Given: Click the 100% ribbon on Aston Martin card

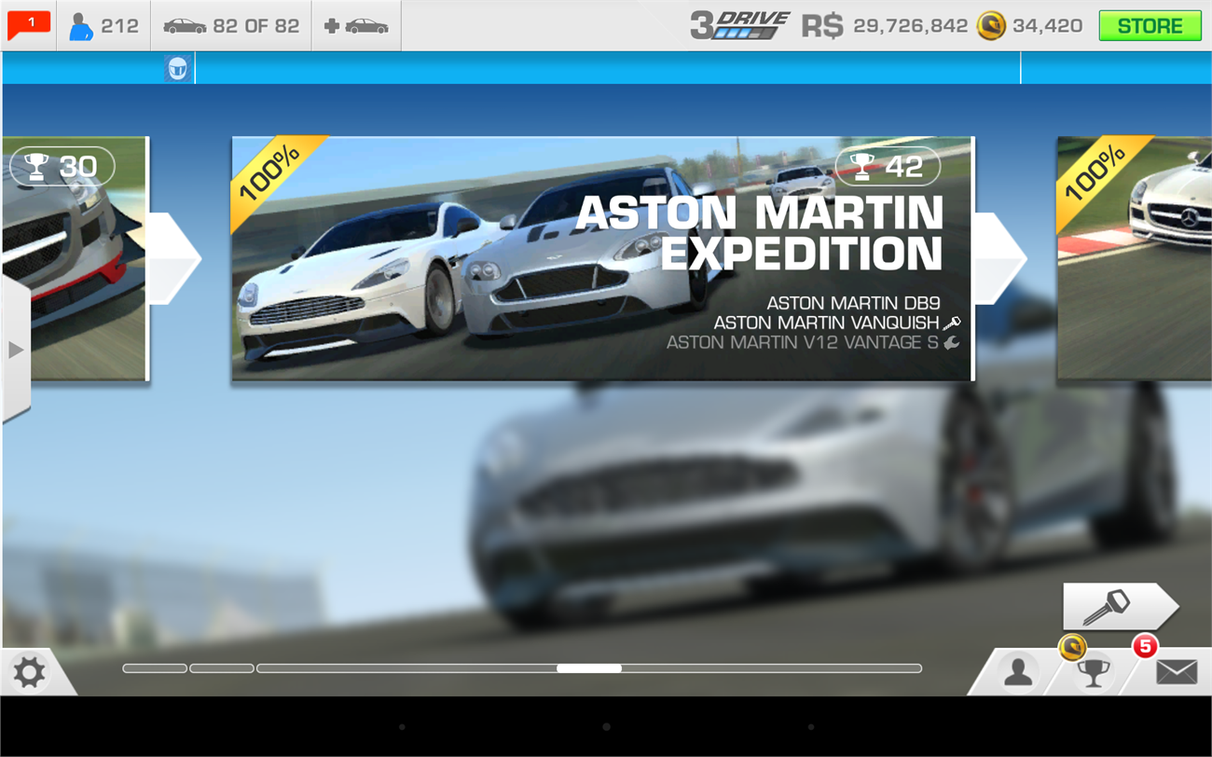Looking at the screenshot, I should pos(271,172).
